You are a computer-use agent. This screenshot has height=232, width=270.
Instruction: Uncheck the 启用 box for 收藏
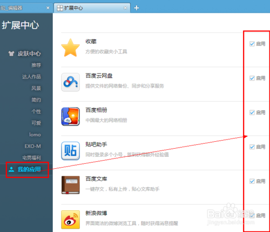click(252, 44)
